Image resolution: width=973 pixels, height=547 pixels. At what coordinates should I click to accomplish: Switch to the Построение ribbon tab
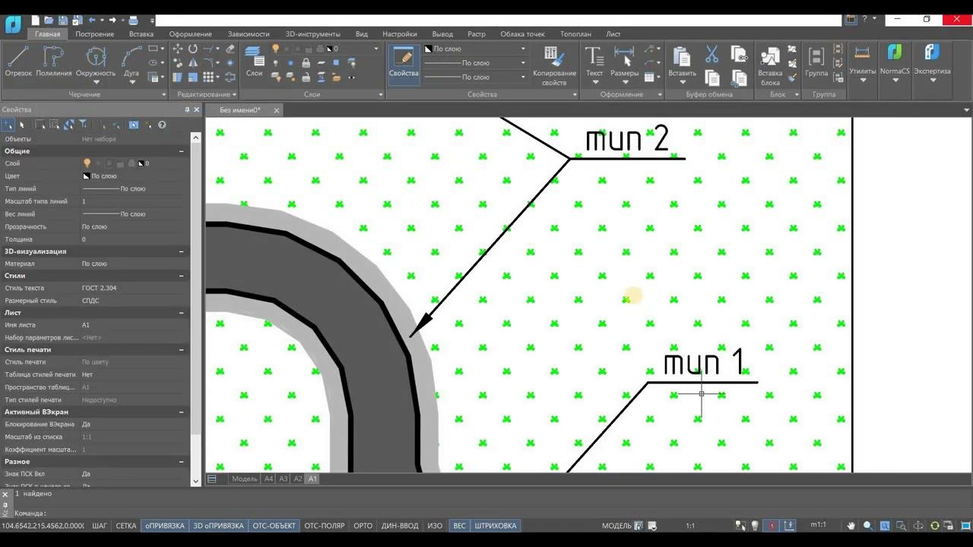pos(94,34)
